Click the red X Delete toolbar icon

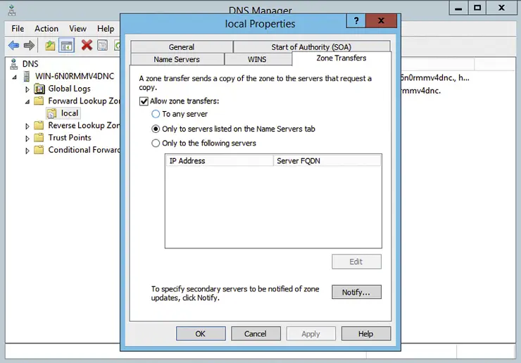87,46
